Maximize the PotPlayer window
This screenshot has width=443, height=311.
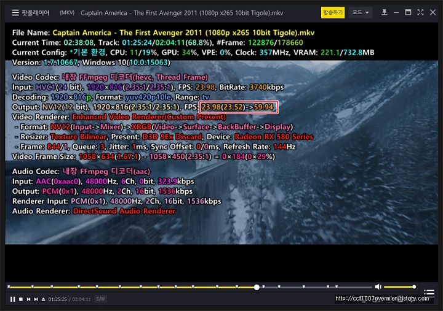point(408,12)
